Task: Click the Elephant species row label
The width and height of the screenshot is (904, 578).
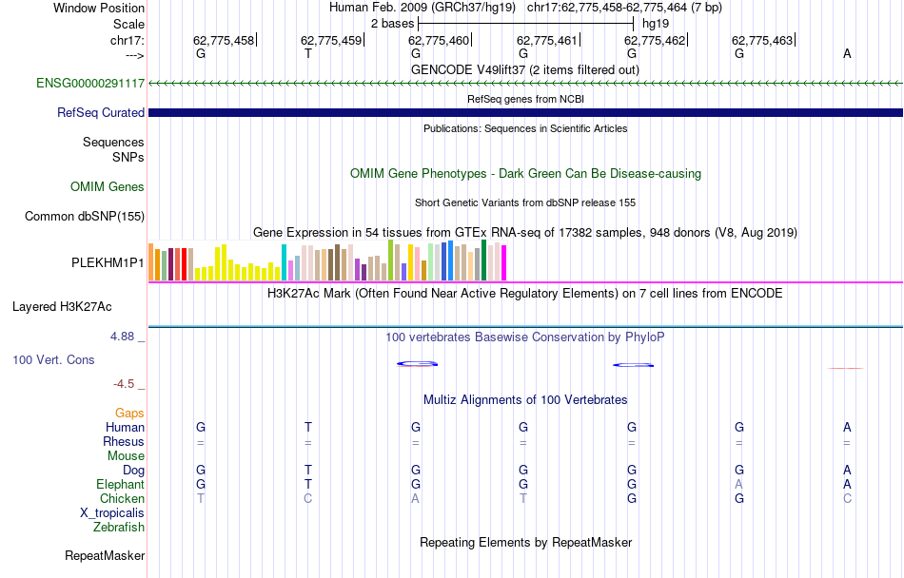Action: [121, 485]
